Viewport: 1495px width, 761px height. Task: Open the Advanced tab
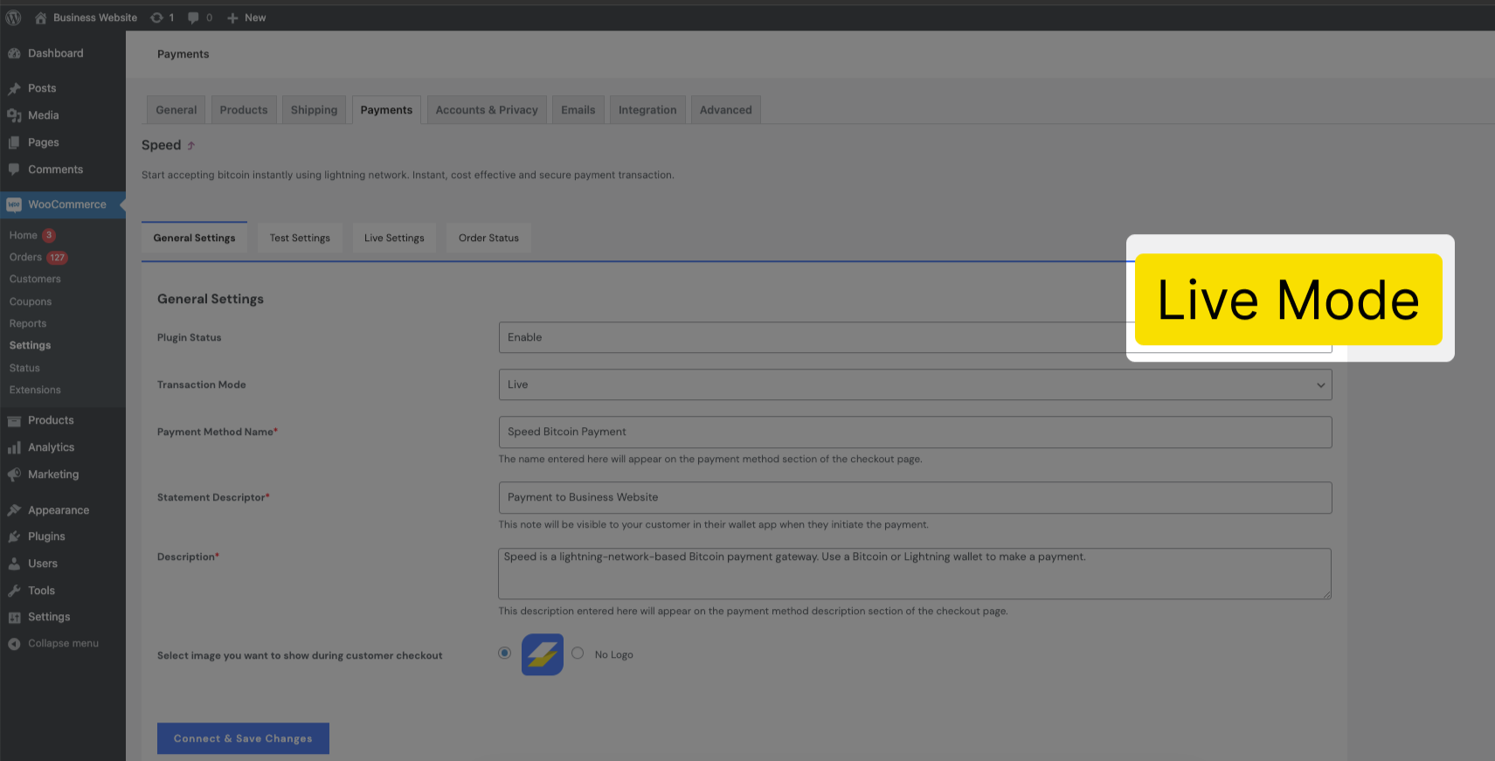click(725, 110)
